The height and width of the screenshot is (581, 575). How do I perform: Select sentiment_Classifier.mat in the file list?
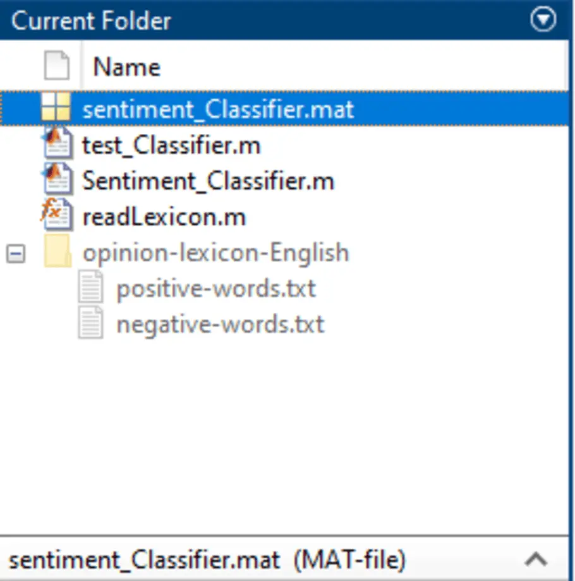pyautogui.click(x=218, y=108)
